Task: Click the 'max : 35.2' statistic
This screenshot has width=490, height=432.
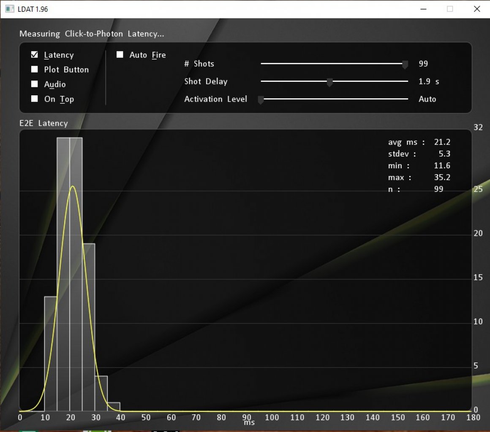Action: [419, 177]
